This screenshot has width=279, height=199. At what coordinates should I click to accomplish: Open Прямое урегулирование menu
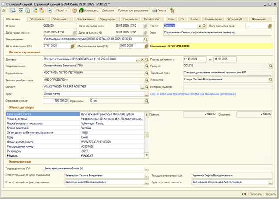click(134, 10)
